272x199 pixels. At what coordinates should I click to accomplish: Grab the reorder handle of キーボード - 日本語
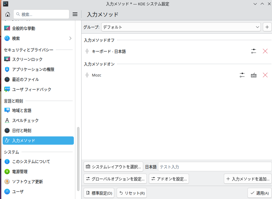pyautogui.click(x=87, y=51)
